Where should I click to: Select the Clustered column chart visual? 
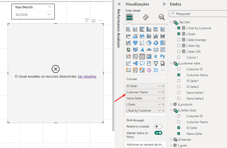click(149, 29)
